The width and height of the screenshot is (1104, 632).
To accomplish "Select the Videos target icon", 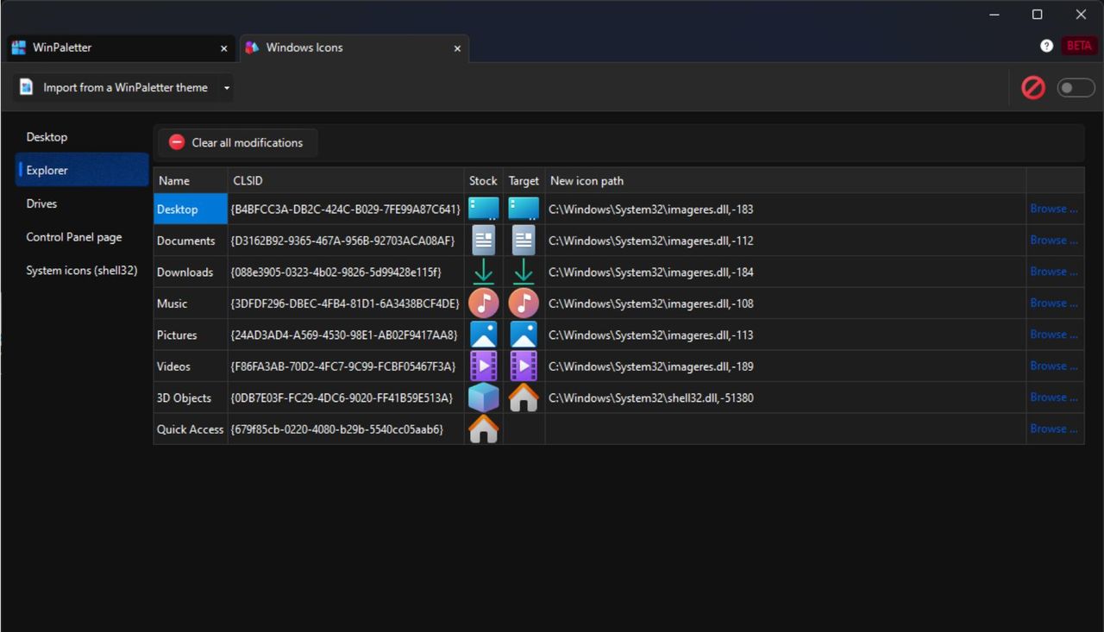I will tap(524, 366).
